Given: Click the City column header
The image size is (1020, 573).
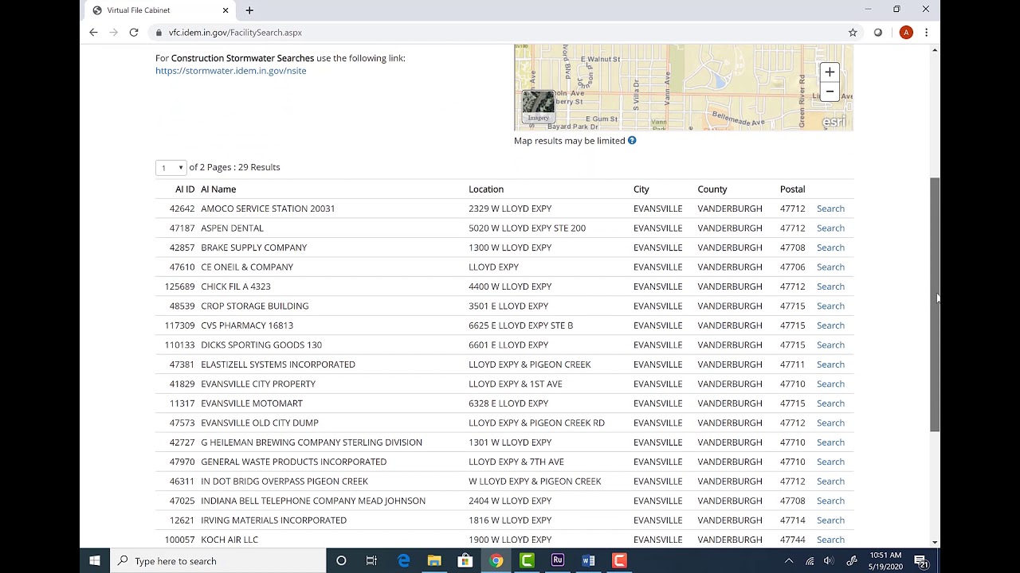Looking at the screenshot, I should 641,189.
